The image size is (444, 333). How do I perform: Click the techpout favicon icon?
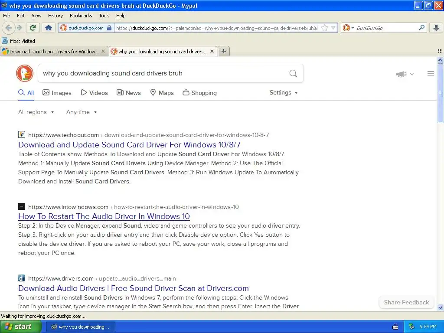22,135
